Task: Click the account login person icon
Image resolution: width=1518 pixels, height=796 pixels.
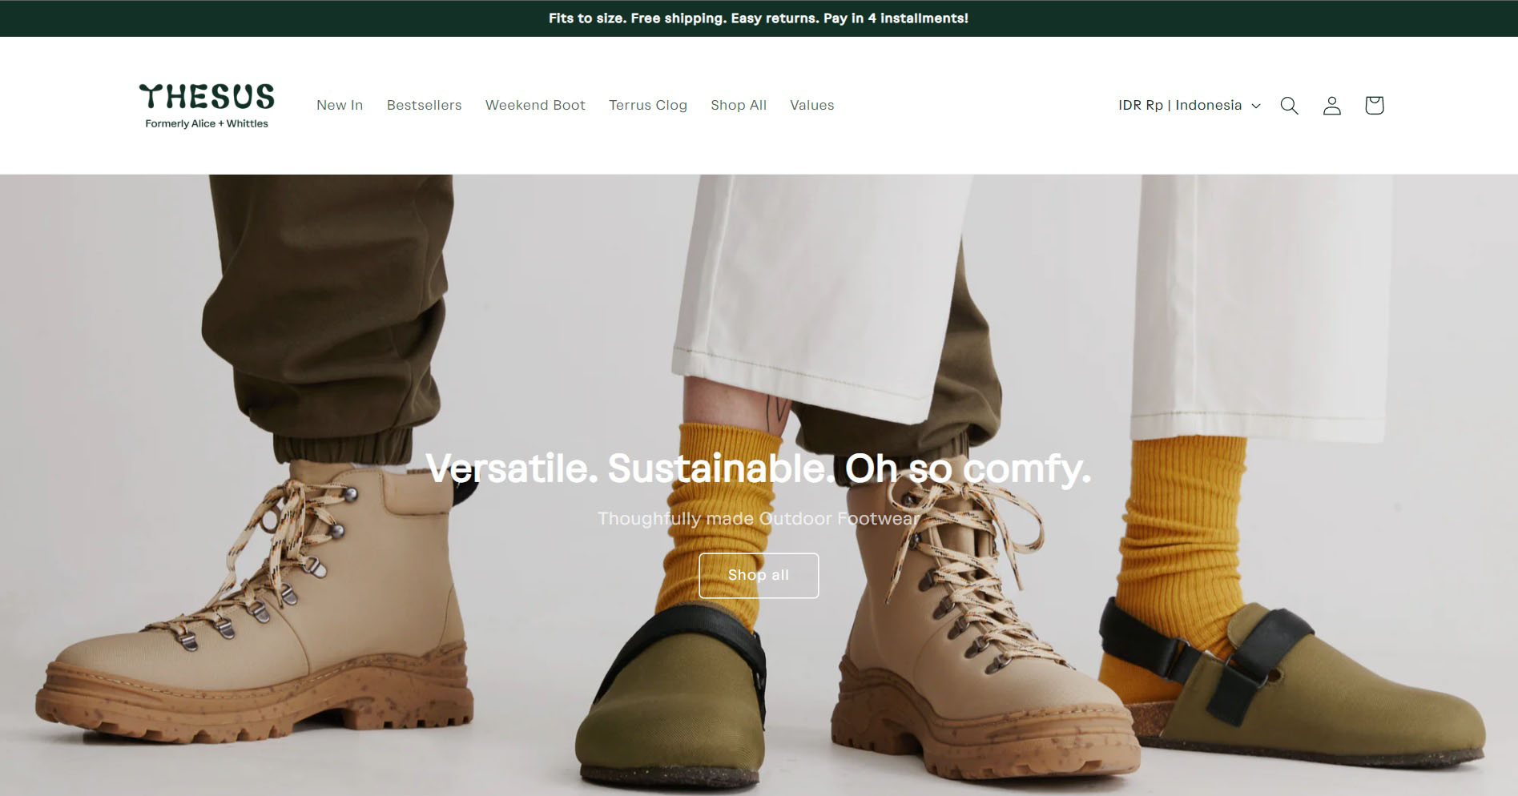Action: 1331,106
